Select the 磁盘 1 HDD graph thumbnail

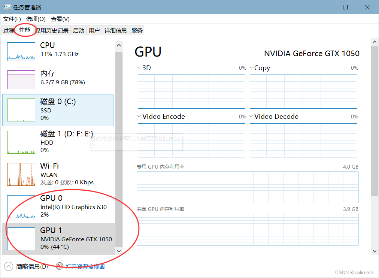[21, 142]
